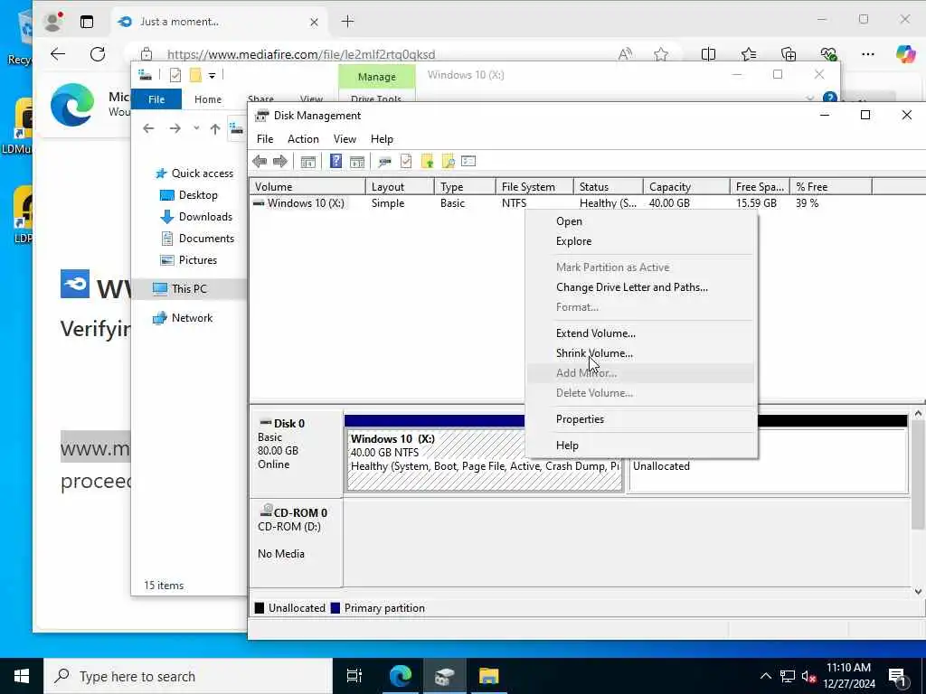Open Disk Management Action menu

(303, 138)
